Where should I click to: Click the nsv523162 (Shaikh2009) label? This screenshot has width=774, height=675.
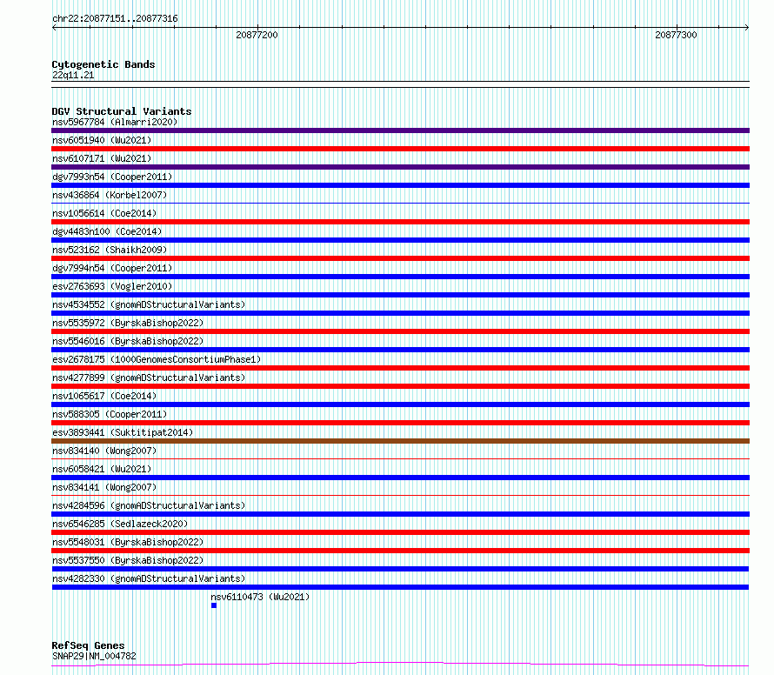tap(110, 250)
